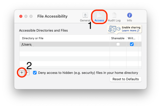Toggle the Deny access to hidden files checkbox
The image size is (161, 108).
tap(35, 73)
